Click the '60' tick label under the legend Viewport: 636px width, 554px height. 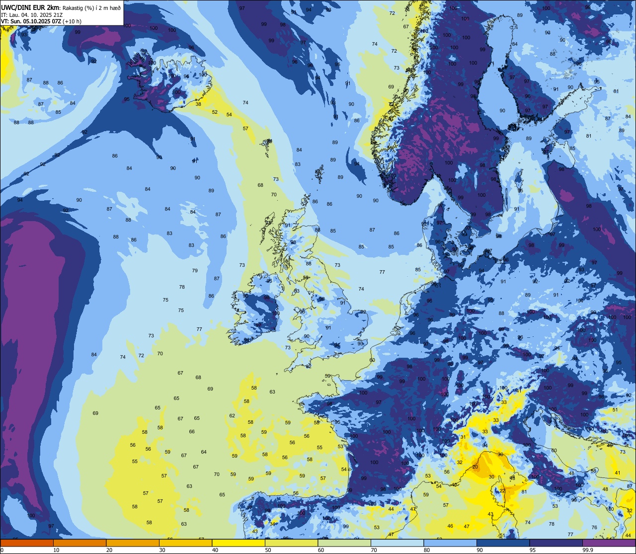coord(321,550)
